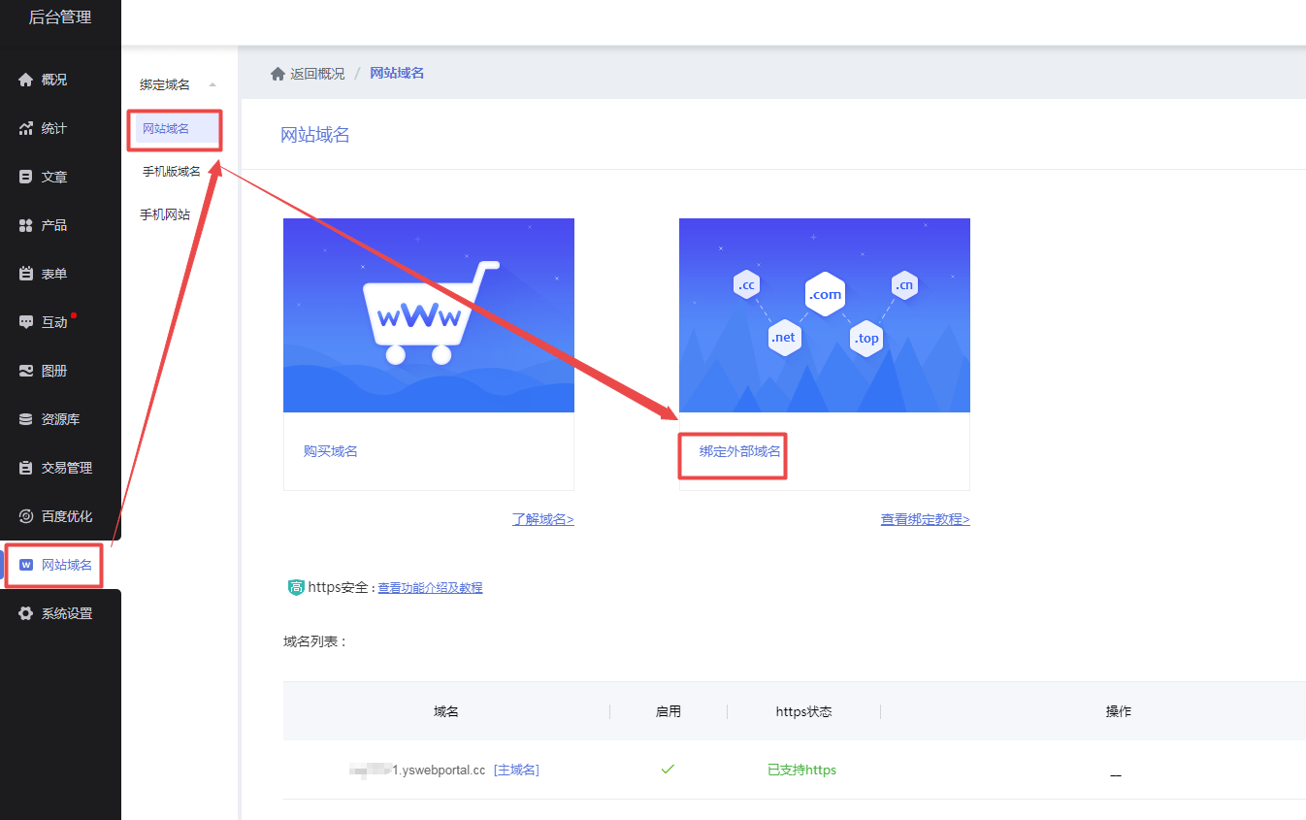Click the 交易管理 transaction management icon
Image resolution: width=1306 pixels, height=820 pixels.
coord(24,468)
